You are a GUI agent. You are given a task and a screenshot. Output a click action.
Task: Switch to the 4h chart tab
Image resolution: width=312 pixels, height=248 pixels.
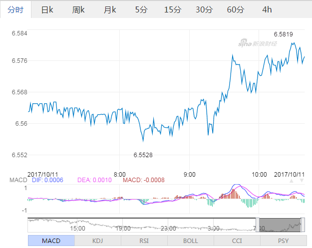267,9
